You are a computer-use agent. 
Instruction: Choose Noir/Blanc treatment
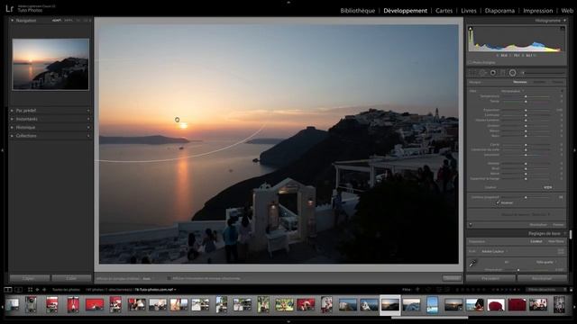coord(555,242)
